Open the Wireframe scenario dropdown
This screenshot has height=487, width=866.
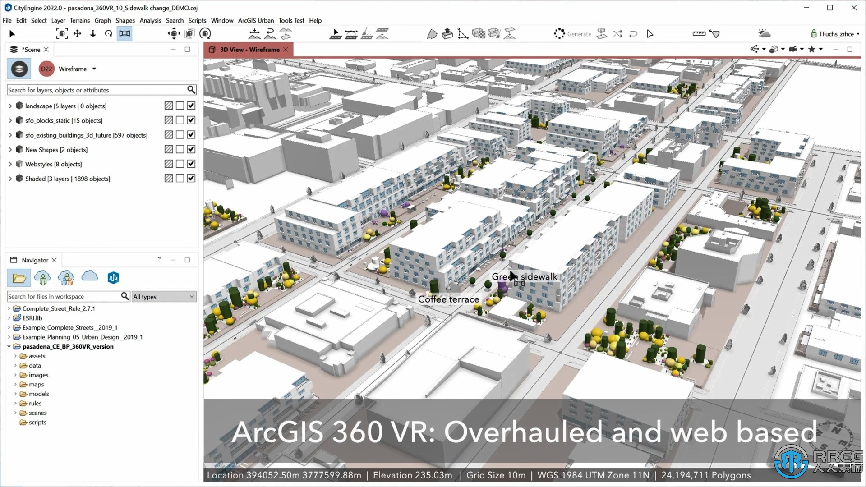pos(94,69)
